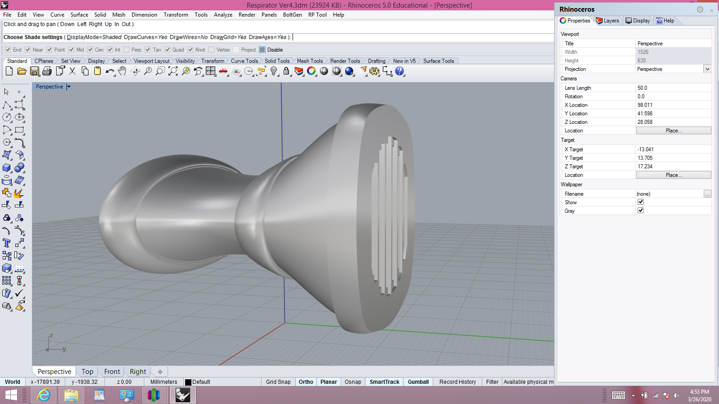The height and width of the screenshot is (404, 719).
Task: Add a new viewport tab with plus icon
Action: (x=160, y=372)
